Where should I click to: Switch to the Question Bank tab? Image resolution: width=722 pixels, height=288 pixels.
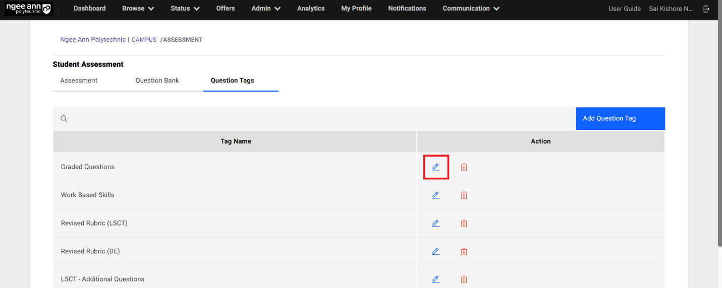(157, 81)
